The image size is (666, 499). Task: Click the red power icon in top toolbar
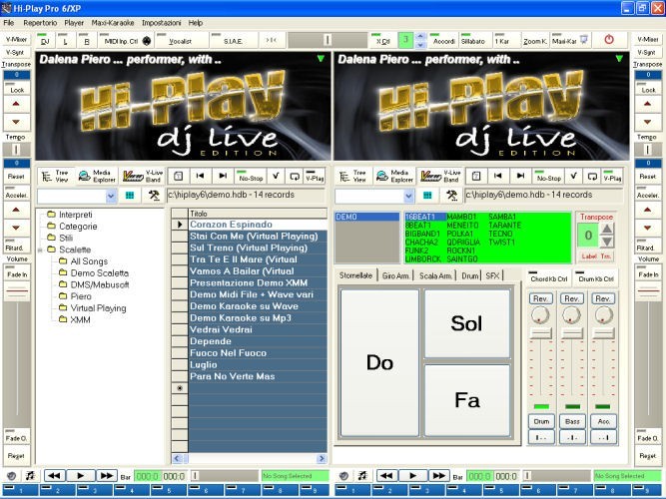(x=609, y=40)
